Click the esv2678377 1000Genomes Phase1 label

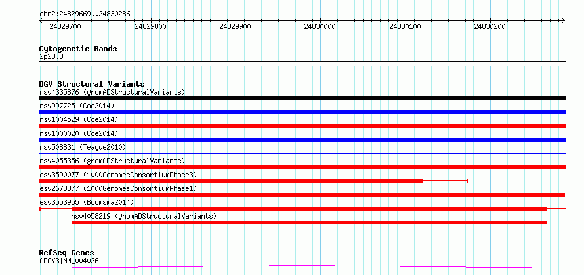(x=118, y=188)
